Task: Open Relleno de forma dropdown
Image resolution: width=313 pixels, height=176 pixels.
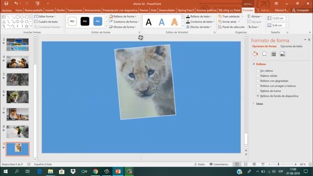Action: click(123, 16)
